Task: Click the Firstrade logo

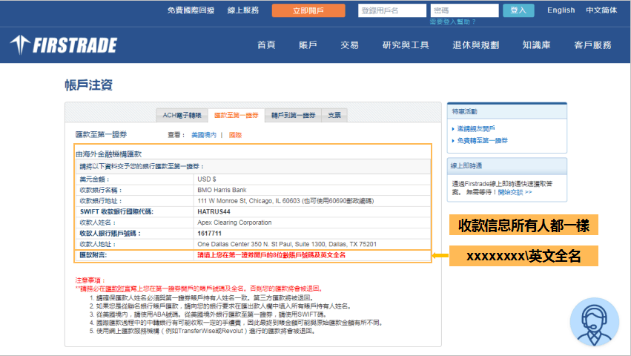Action: 64,44
